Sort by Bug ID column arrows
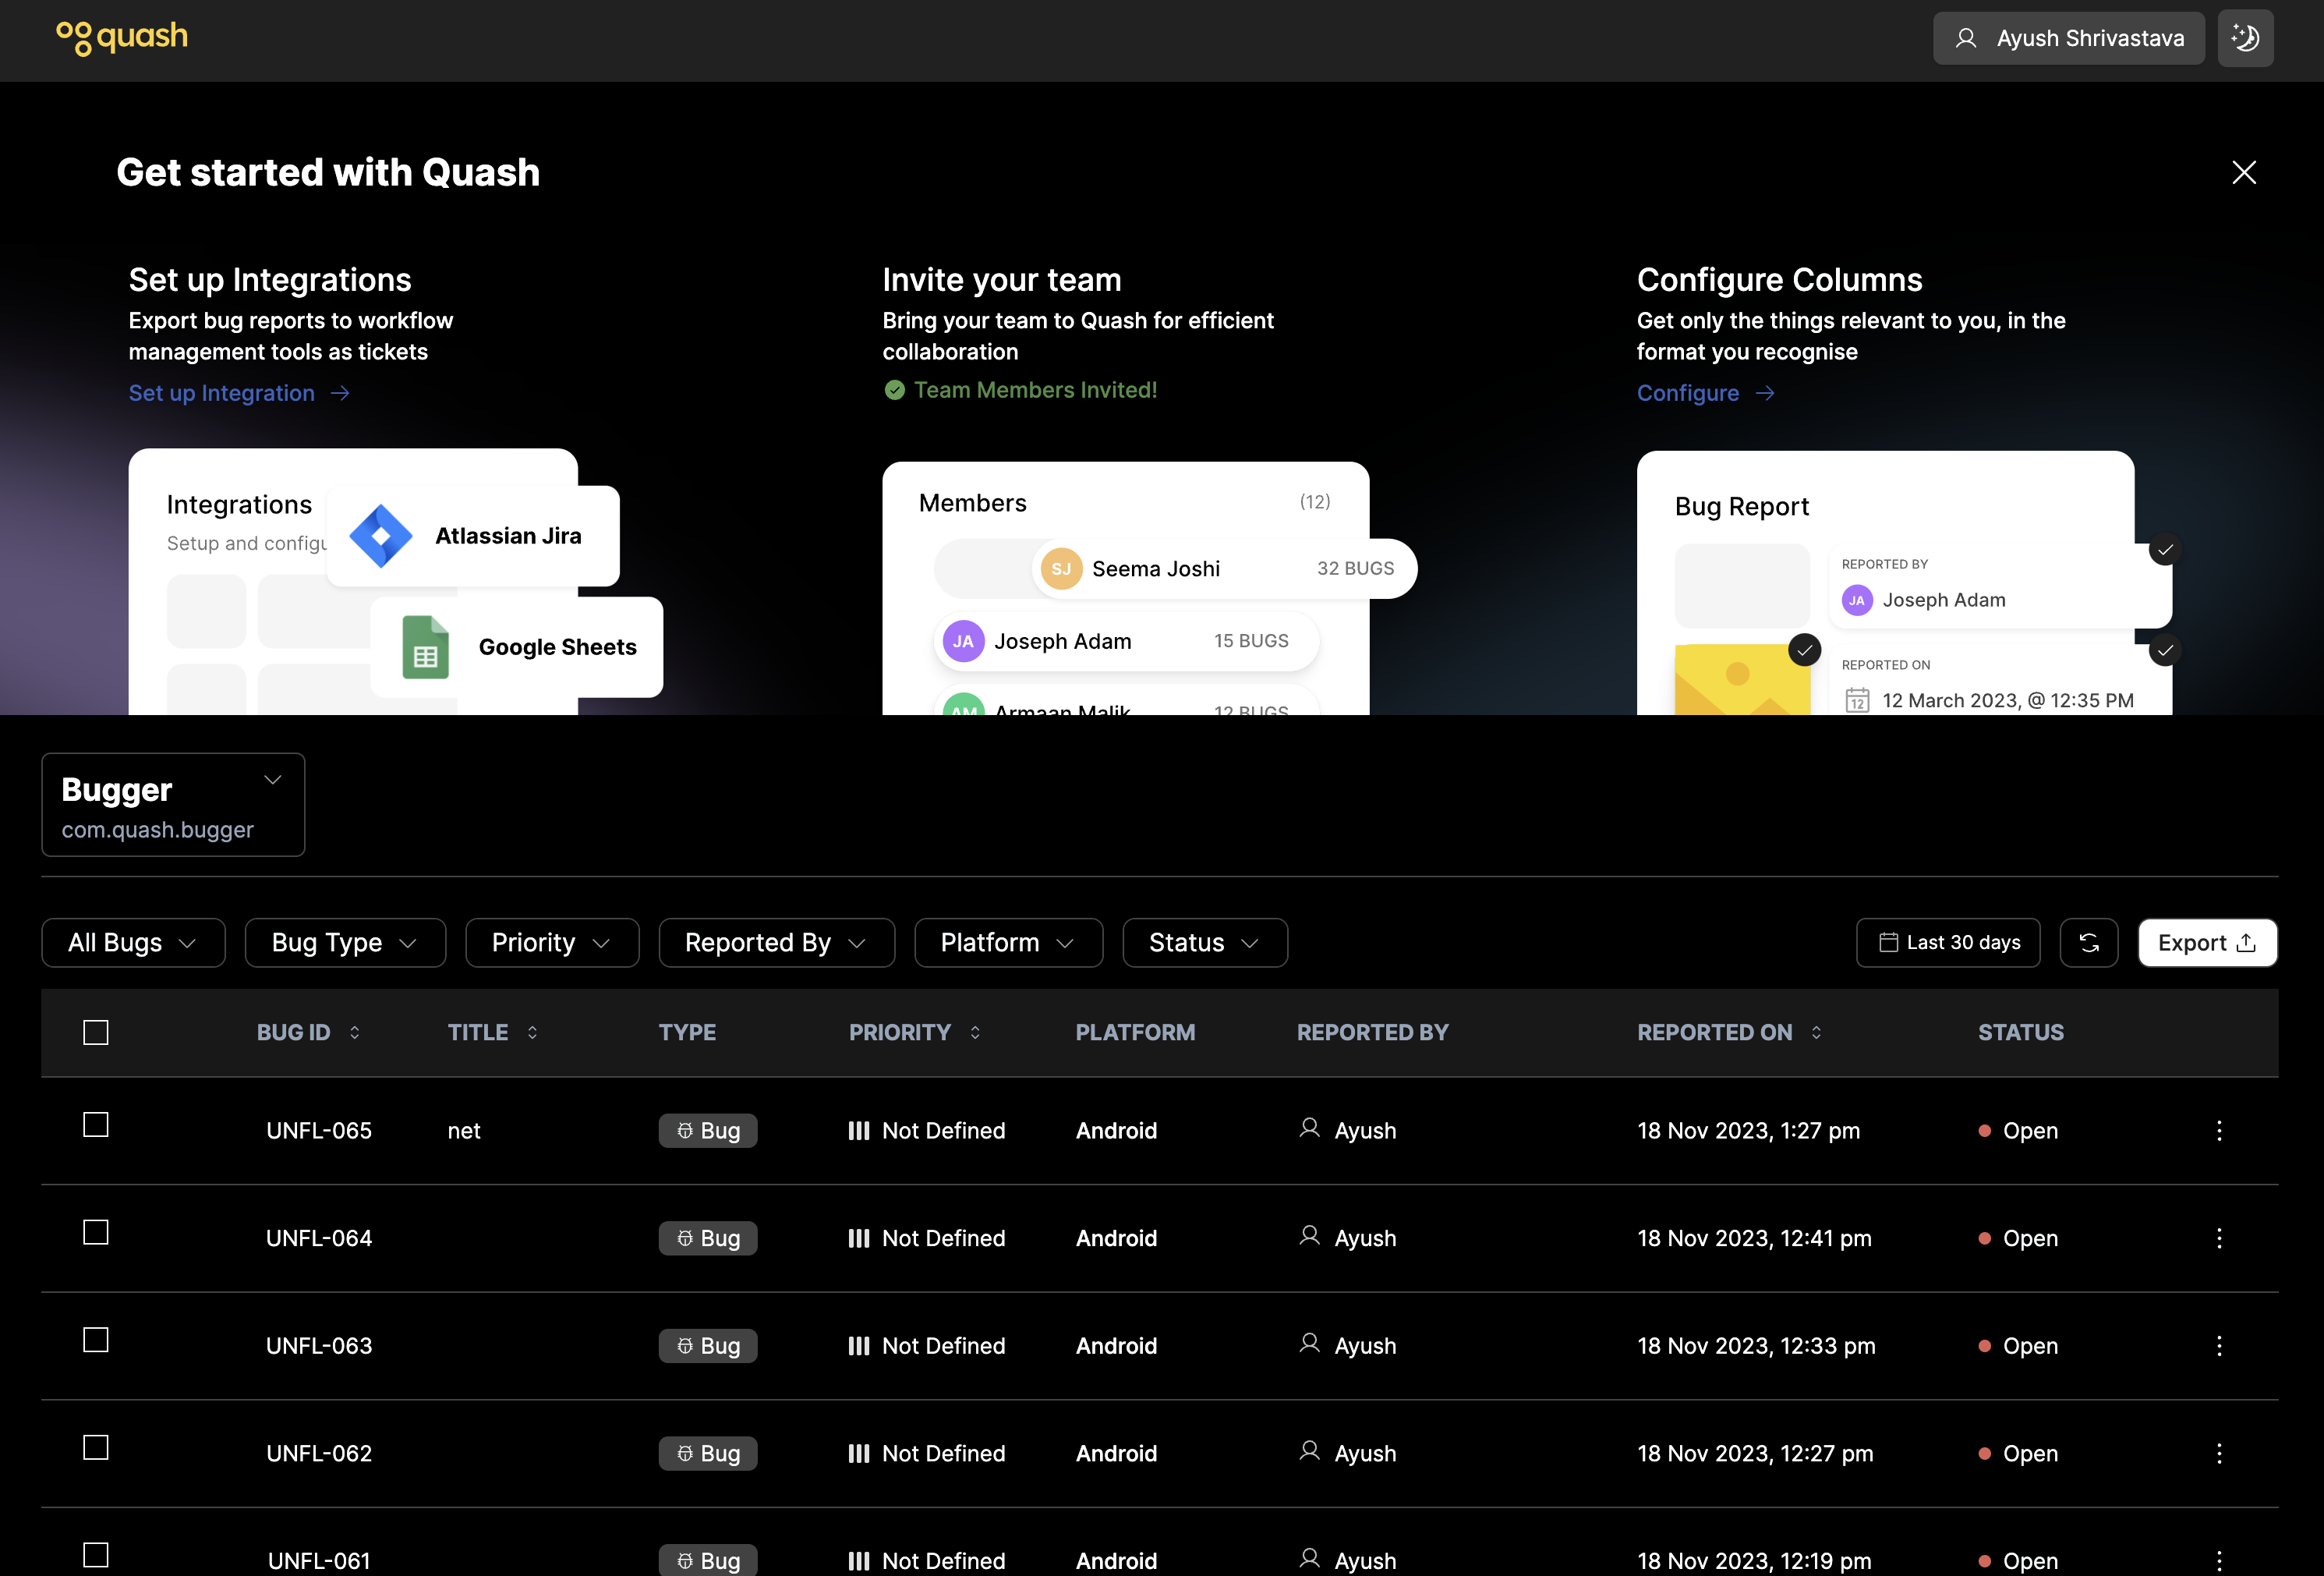This screenshot has height=1576, width=2324. point(355,1032)
